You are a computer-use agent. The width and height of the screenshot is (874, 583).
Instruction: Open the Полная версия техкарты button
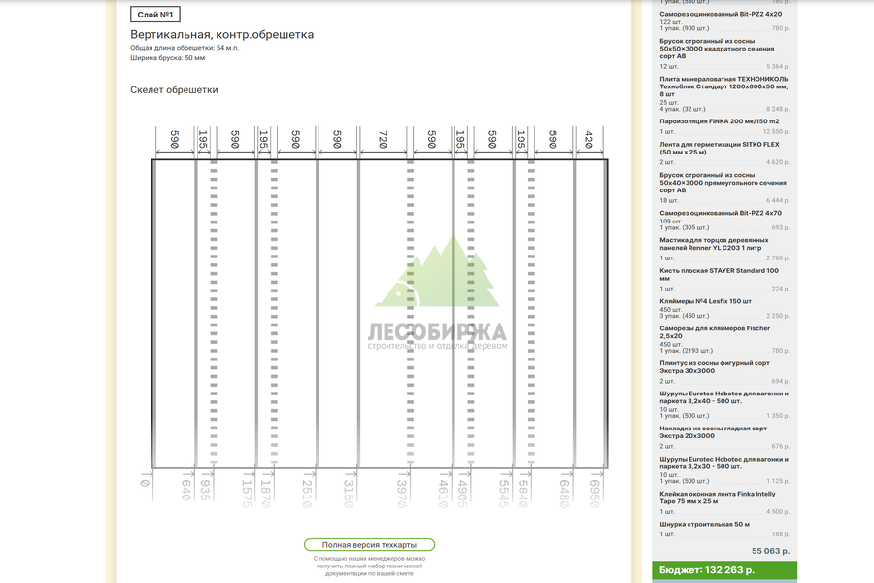[x=369, y=544]
